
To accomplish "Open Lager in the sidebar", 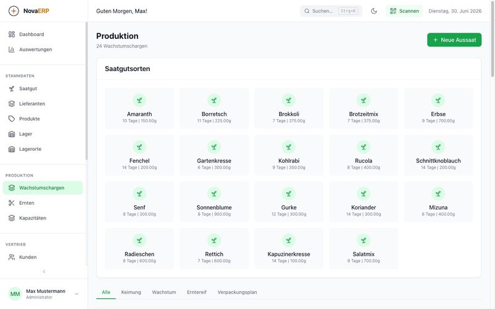I will pos(43,134).
